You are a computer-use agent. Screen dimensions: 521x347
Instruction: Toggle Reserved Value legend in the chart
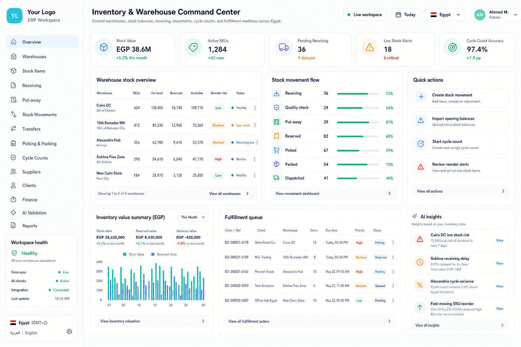pyautogui.click(x=164, y=254)
